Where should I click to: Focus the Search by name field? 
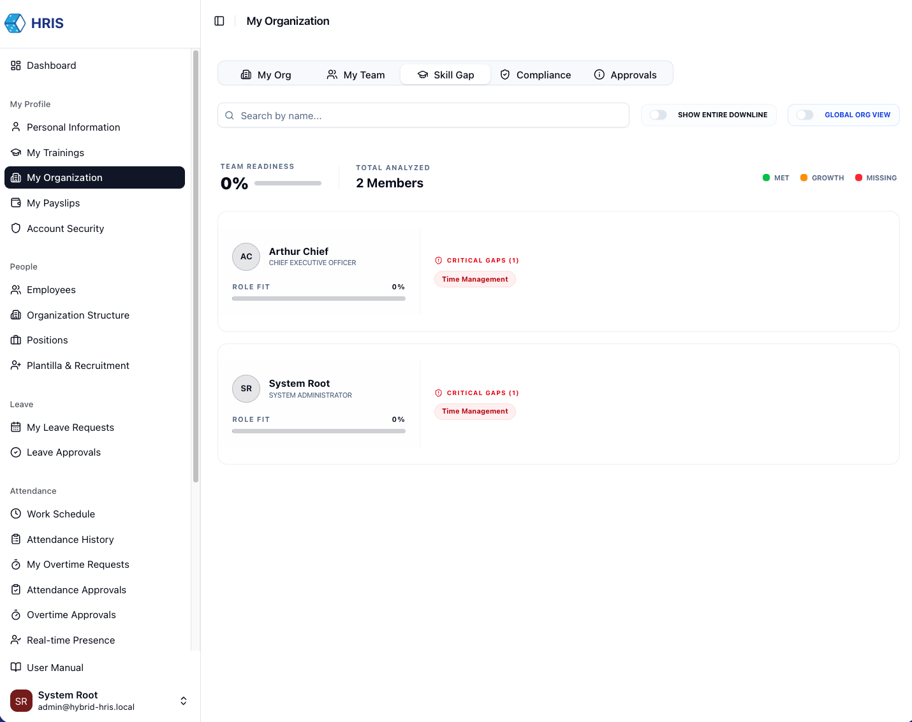[x=423, y=115]
